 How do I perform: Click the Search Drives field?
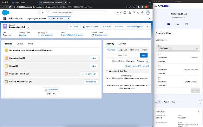point(178,40)
